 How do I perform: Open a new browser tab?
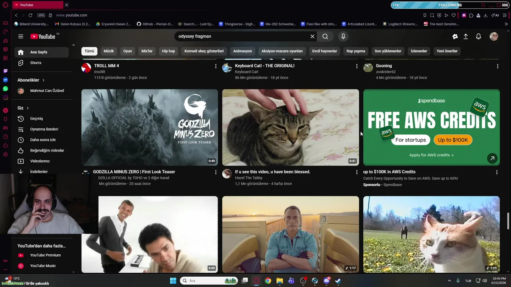click(x=67, y=5)
